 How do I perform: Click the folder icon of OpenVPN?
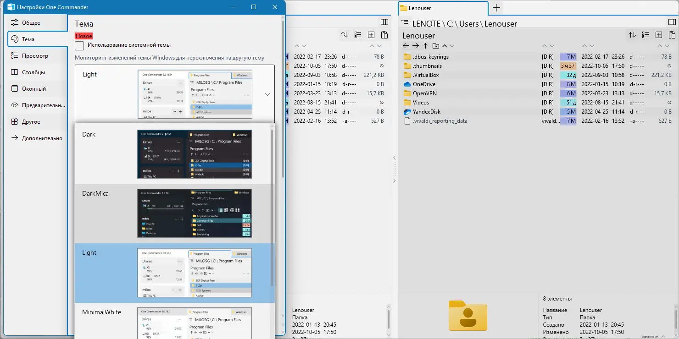(407, 93)
